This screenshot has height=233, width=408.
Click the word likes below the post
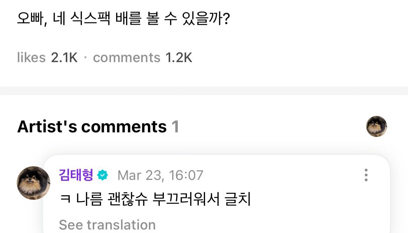(x=31, y=58)
